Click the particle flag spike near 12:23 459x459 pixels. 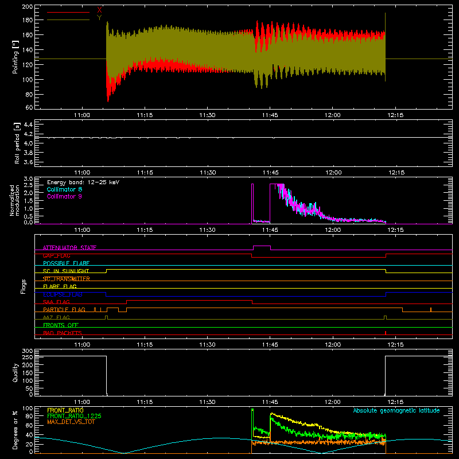(431, 310)
